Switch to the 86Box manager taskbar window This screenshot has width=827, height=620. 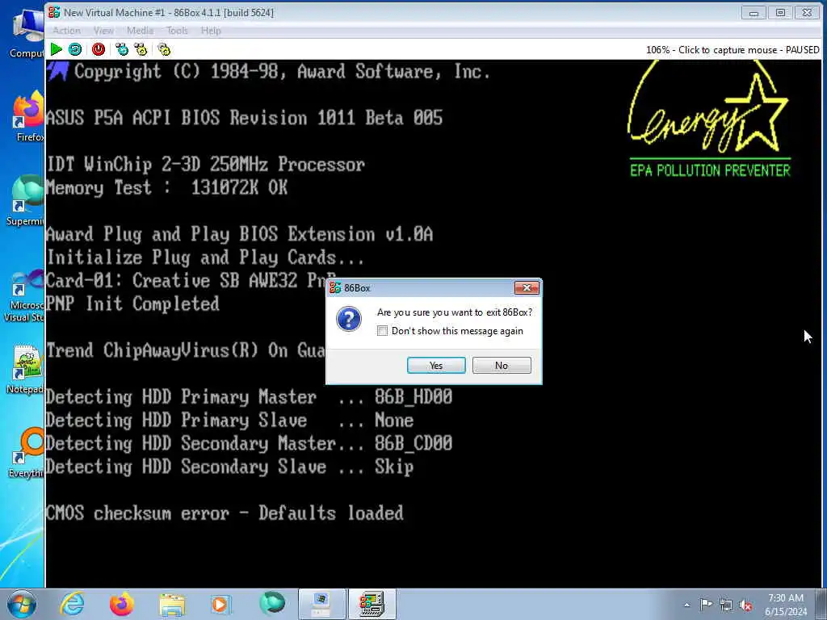pyautogui.click(x=322, y=604)
